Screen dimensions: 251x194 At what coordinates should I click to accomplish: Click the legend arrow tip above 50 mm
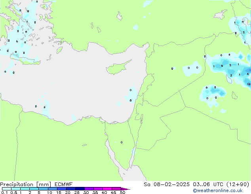coord(125,189)
